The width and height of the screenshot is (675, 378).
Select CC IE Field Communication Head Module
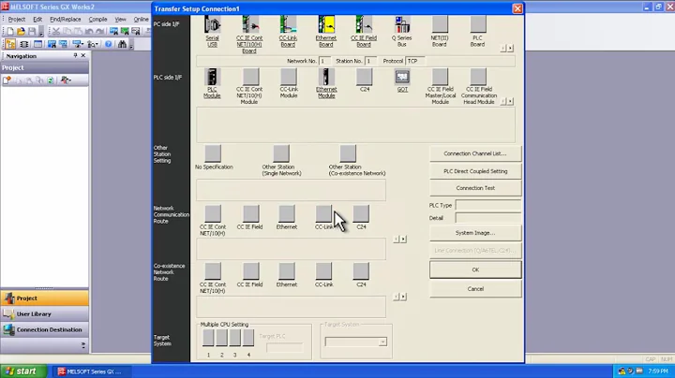(x=478, y=77)
